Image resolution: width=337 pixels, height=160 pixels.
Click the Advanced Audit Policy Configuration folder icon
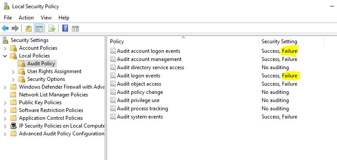(x=13, y=134)
